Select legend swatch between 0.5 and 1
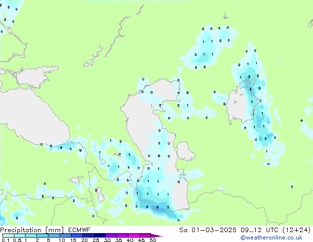 [20, 236]
